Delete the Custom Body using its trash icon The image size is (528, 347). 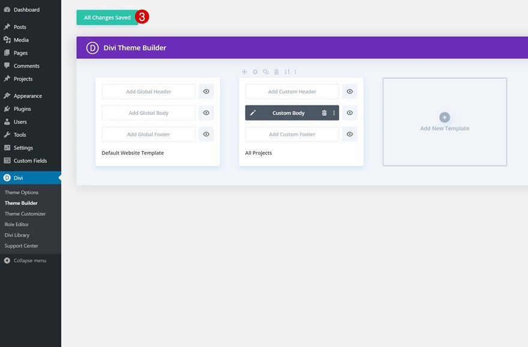324,113
